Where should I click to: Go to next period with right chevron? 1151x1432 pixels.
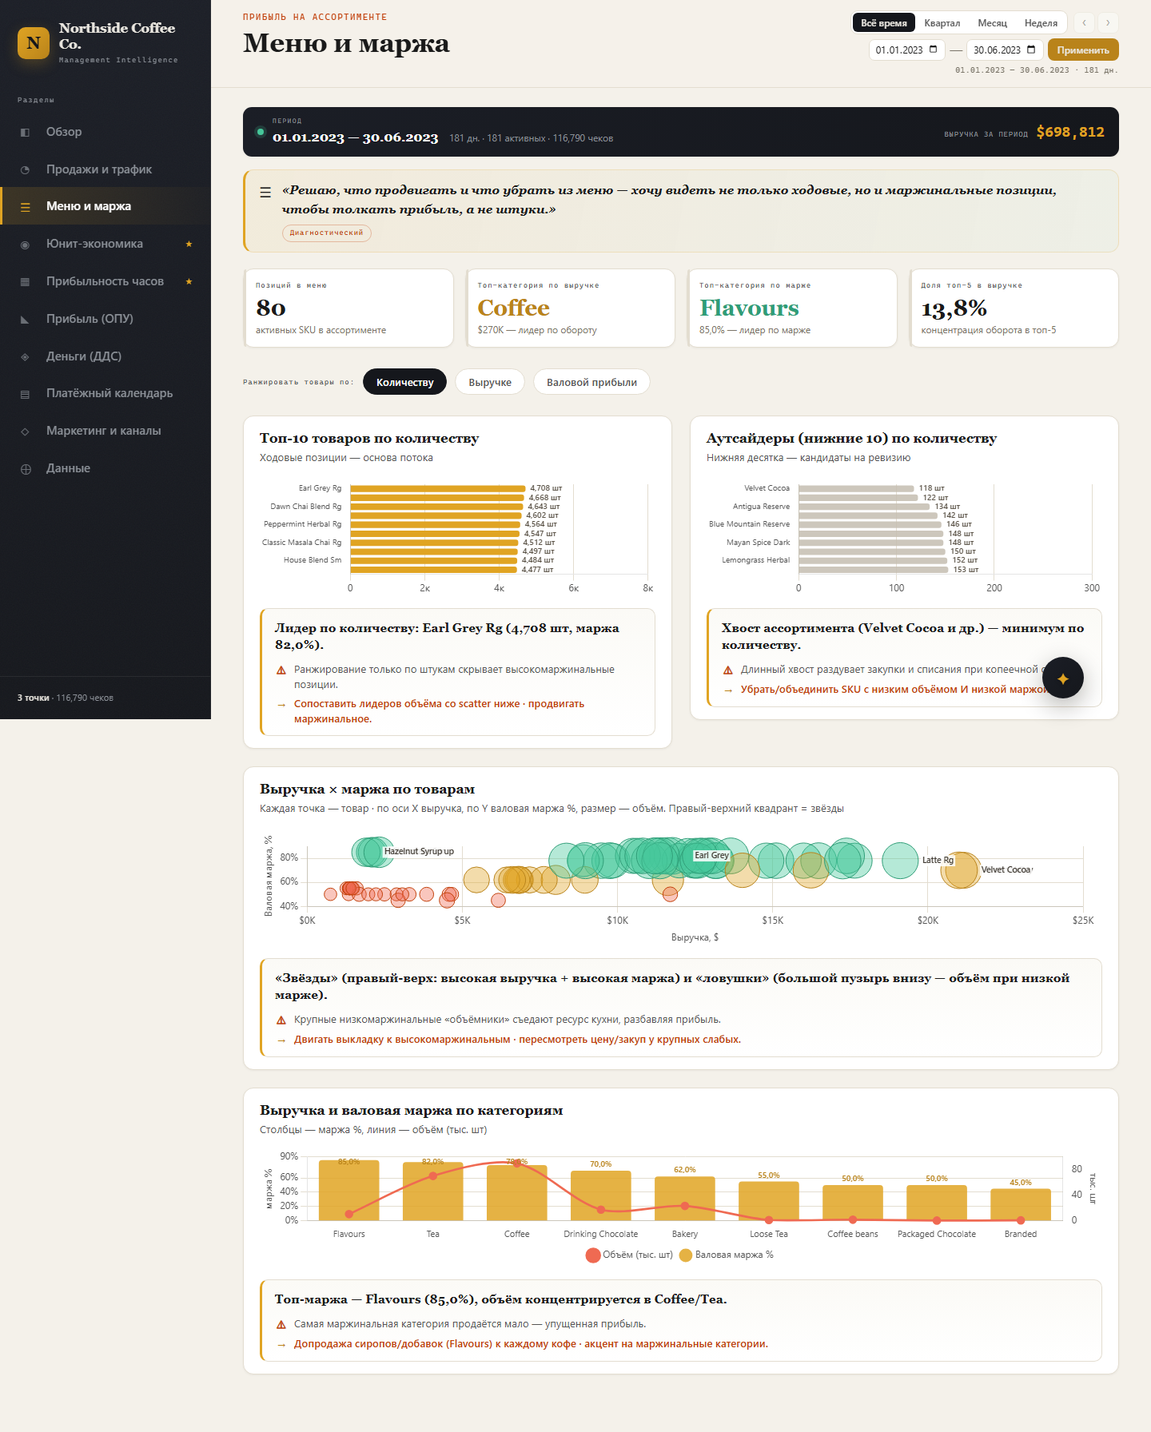tap(1108, 23)
